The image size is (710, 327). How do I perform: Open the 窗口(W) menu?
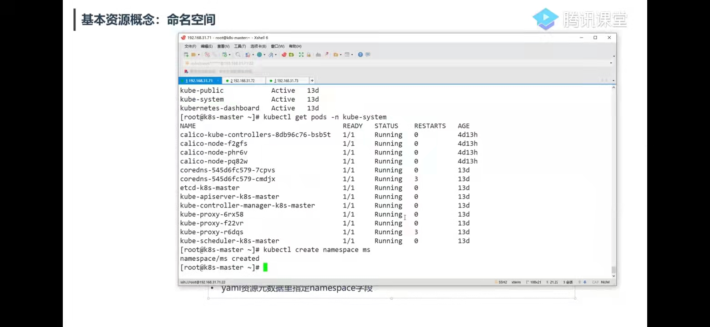[277, 46]
